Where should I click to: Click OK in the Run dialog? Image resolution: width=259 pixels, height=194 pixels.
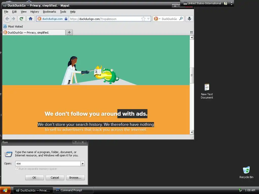click(34, 178)
